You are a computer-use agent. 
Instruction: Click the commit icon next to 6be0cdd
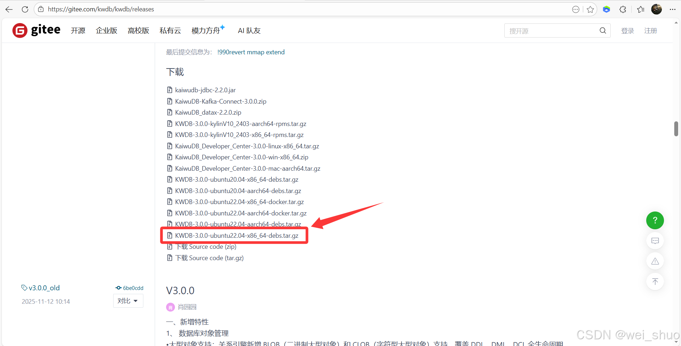click(119, 288)
